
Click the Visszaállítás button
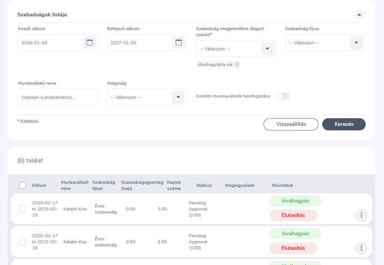tap(291, 124)
